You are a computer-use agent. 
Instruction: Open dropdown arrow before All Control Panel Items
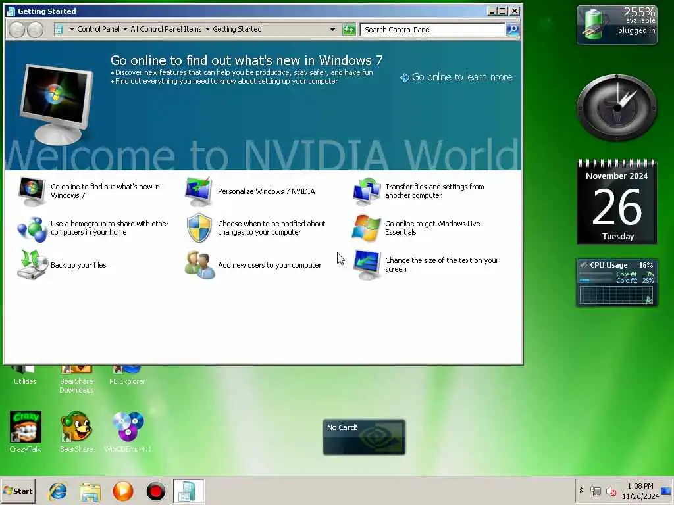(x=125, y=29)
